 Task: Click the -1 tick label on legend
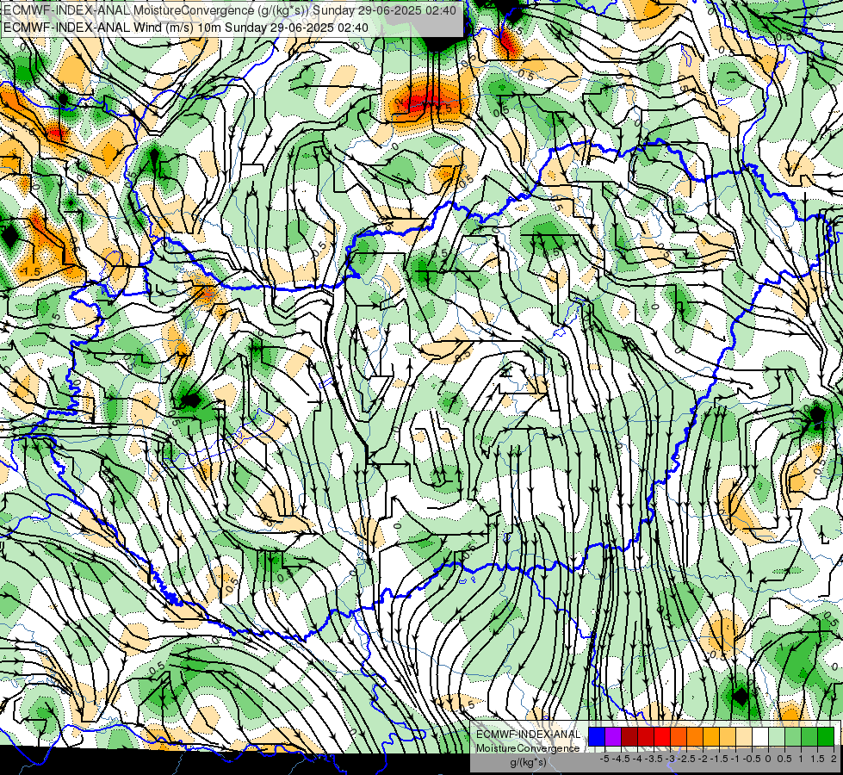(x=736, y=759)
